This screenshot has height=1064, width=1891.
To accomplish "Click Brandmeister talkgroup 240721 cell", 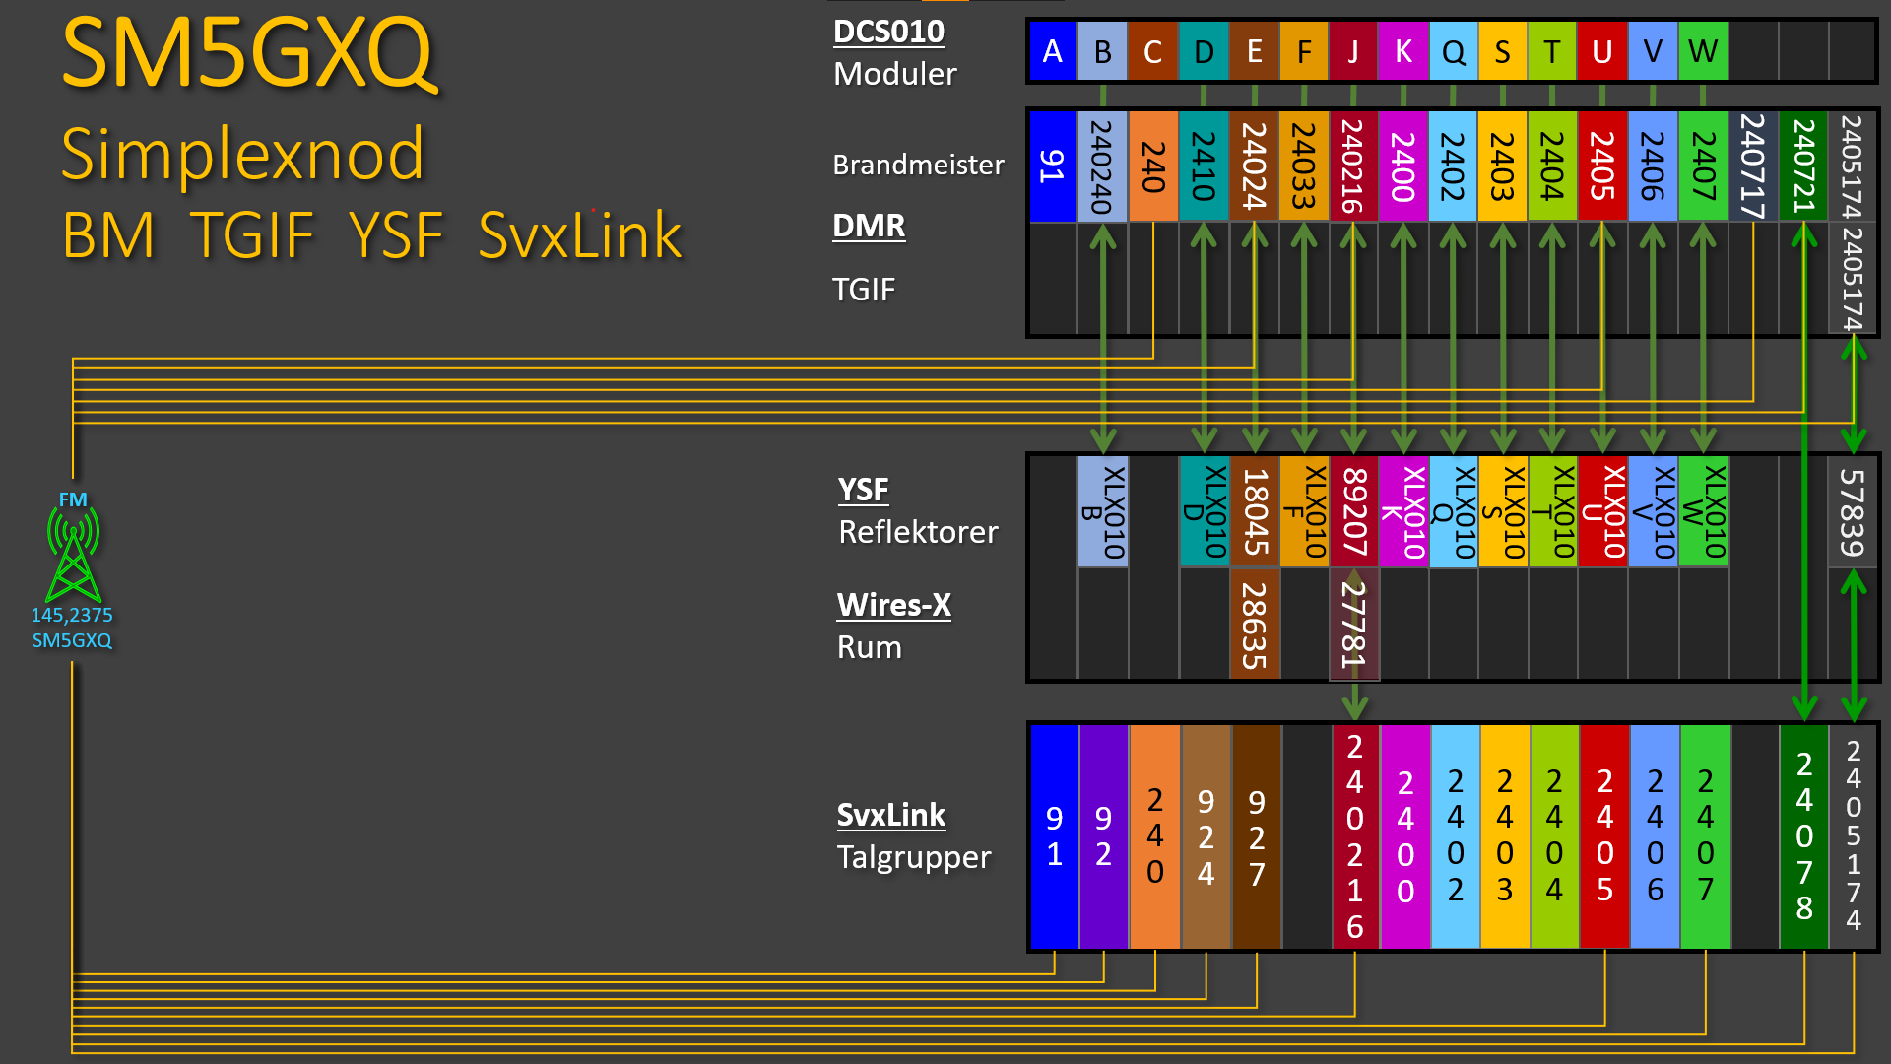I will tap(1803, 166).
